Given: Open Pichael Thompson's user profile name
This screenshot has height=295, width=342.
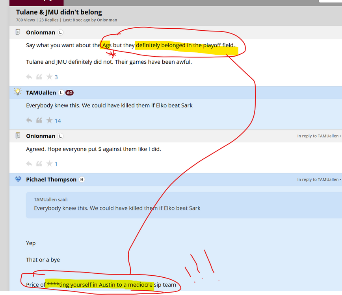Looking at the screenshot, I should [51, 180].
